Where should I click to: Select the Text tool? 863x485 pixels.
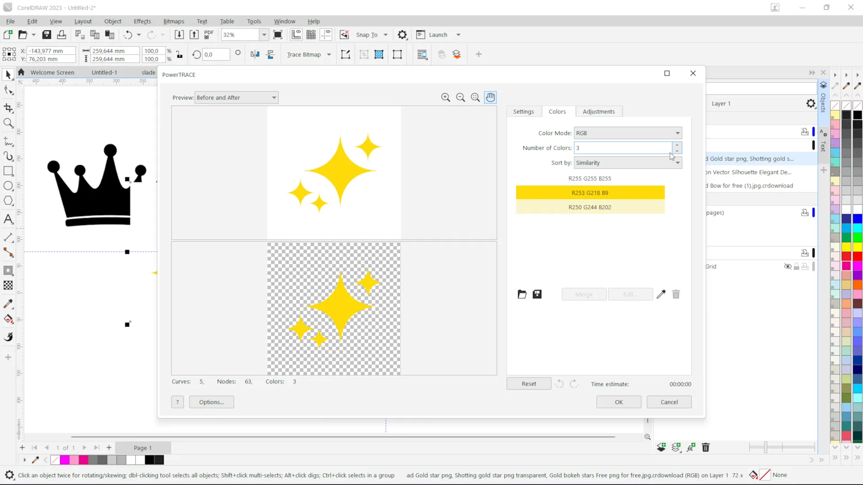coord(8,219)
